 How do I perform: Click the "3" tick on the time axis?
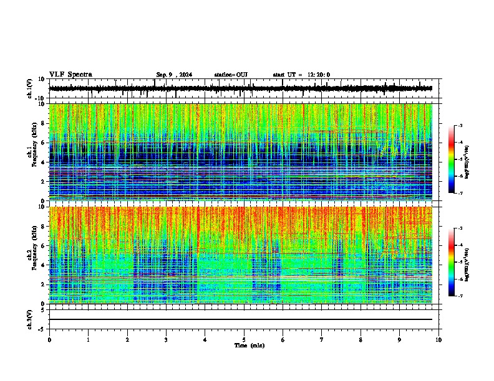166,340
